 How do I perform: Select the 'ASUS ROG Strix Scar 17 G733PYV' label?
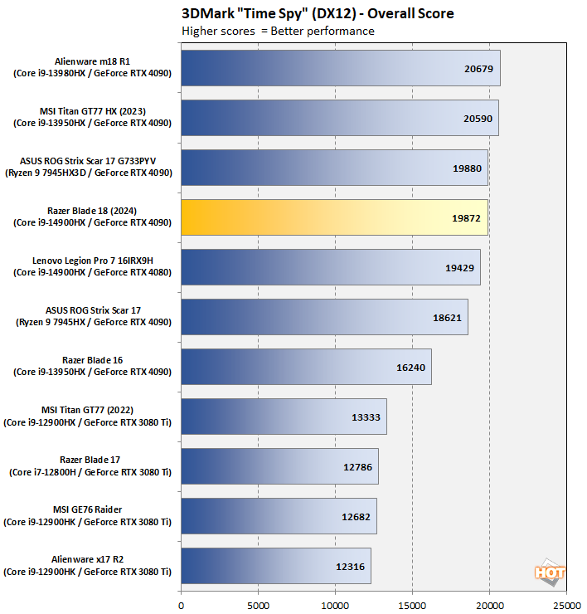tap(88, 161)
